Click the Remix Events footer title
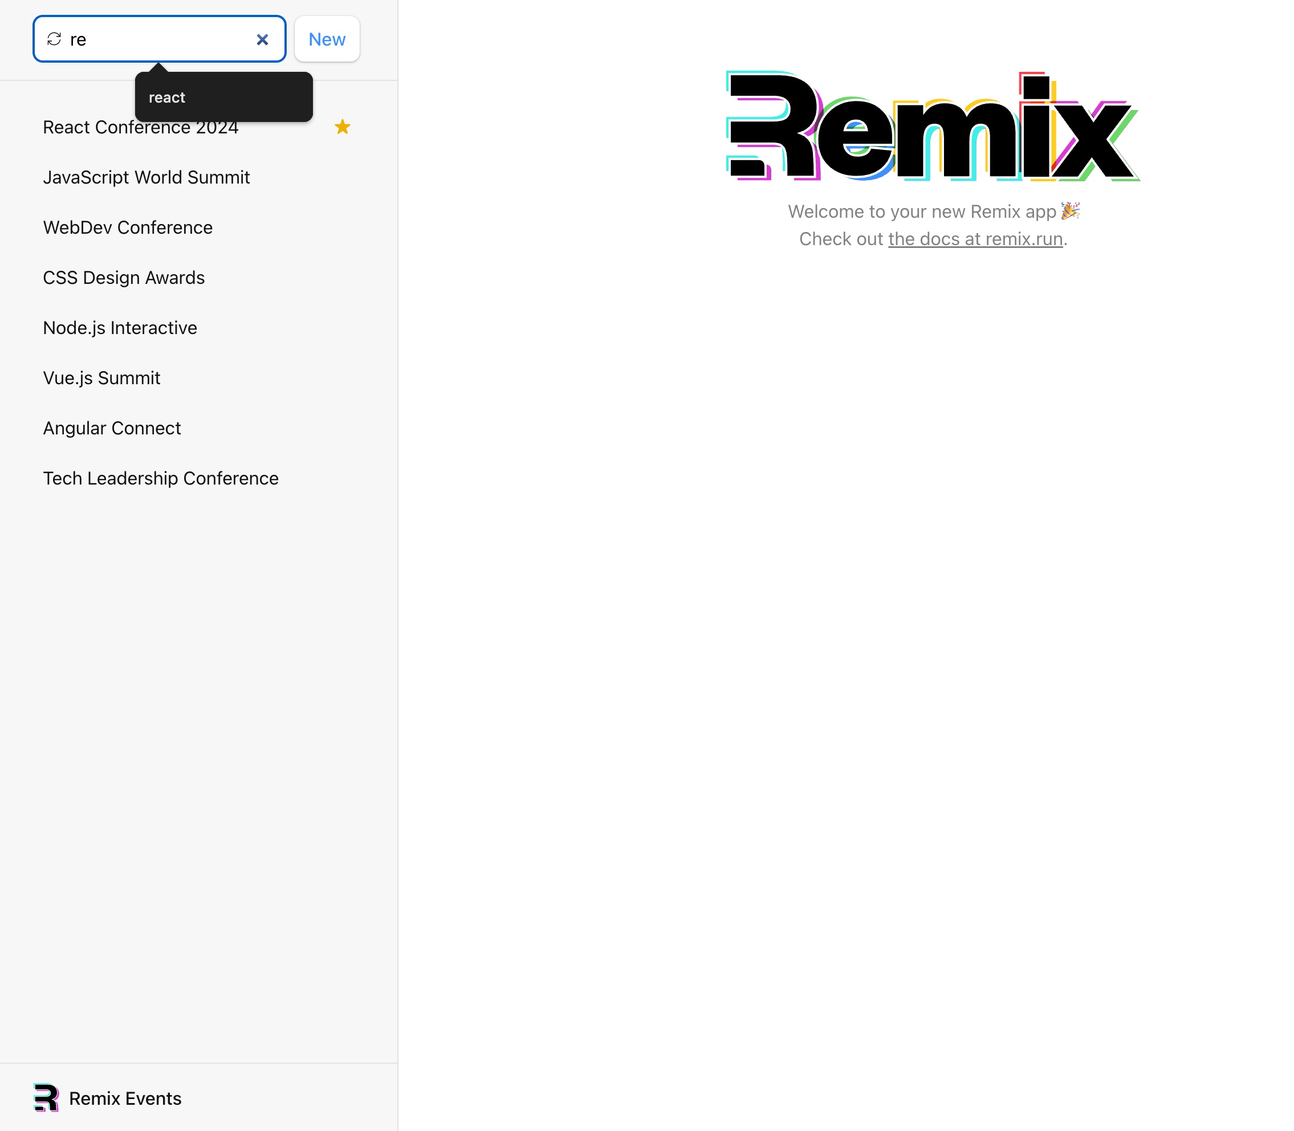This screenshot has width=1294, height=1131. [x=125, y=1098]
